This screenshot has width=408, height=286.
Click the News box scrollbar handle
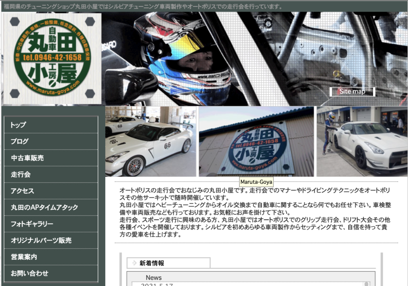coord(367,284)
